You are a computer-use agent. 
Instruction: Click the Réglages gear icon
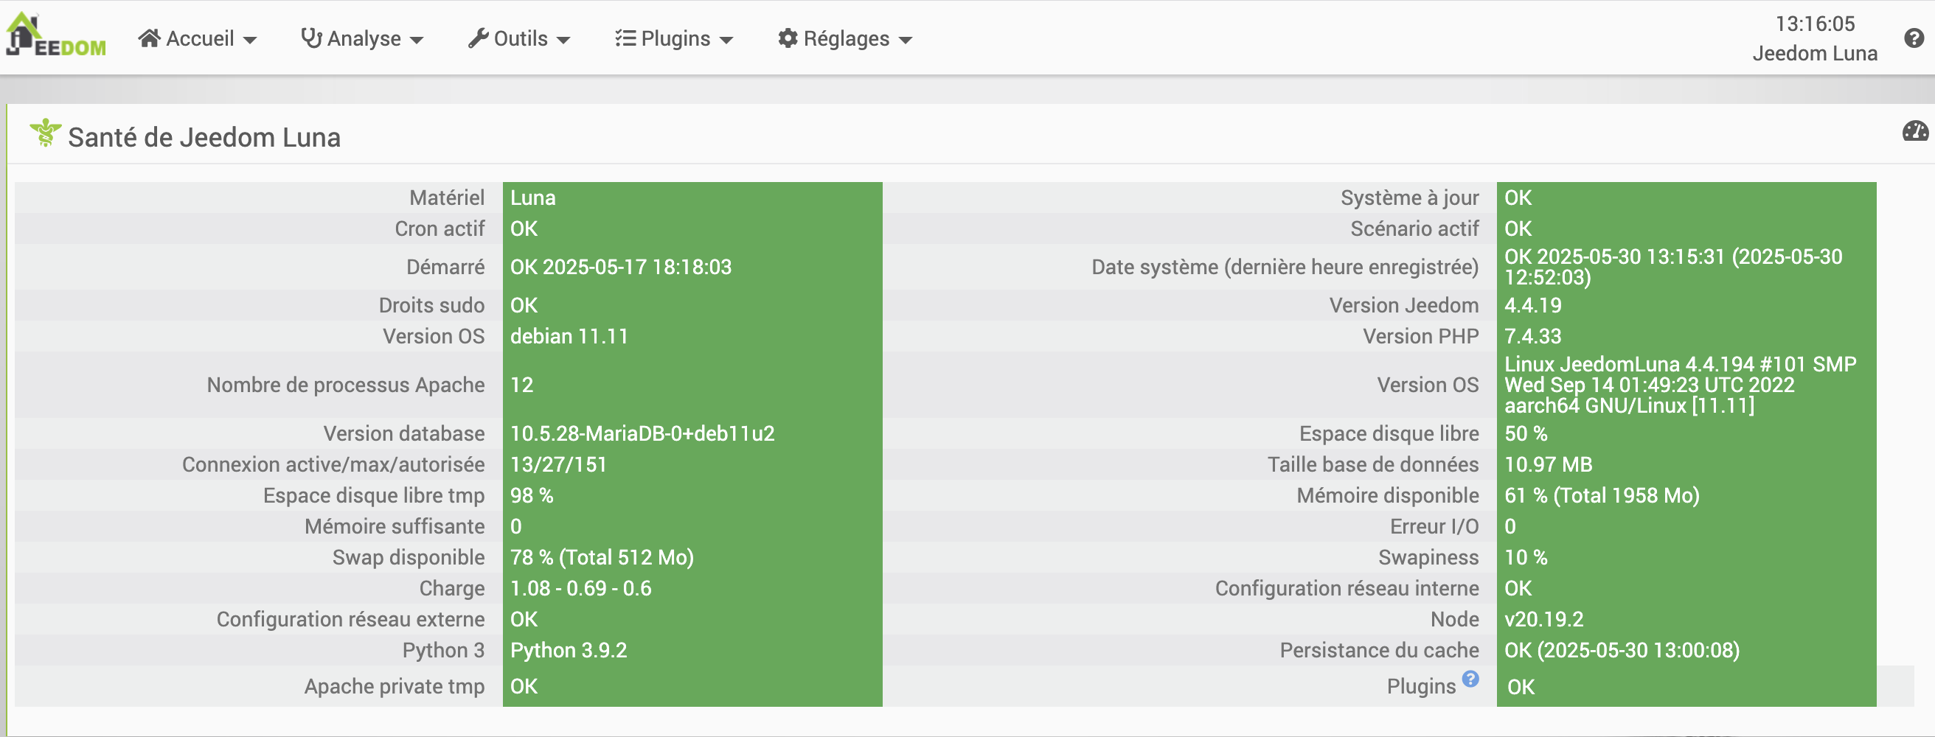788,38
